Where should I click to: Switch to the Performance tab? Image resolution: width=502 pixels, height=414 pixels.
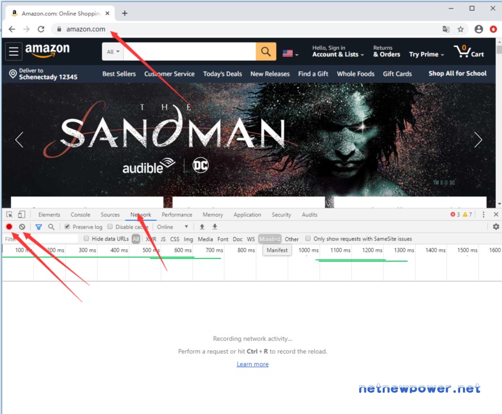[177, 214]
